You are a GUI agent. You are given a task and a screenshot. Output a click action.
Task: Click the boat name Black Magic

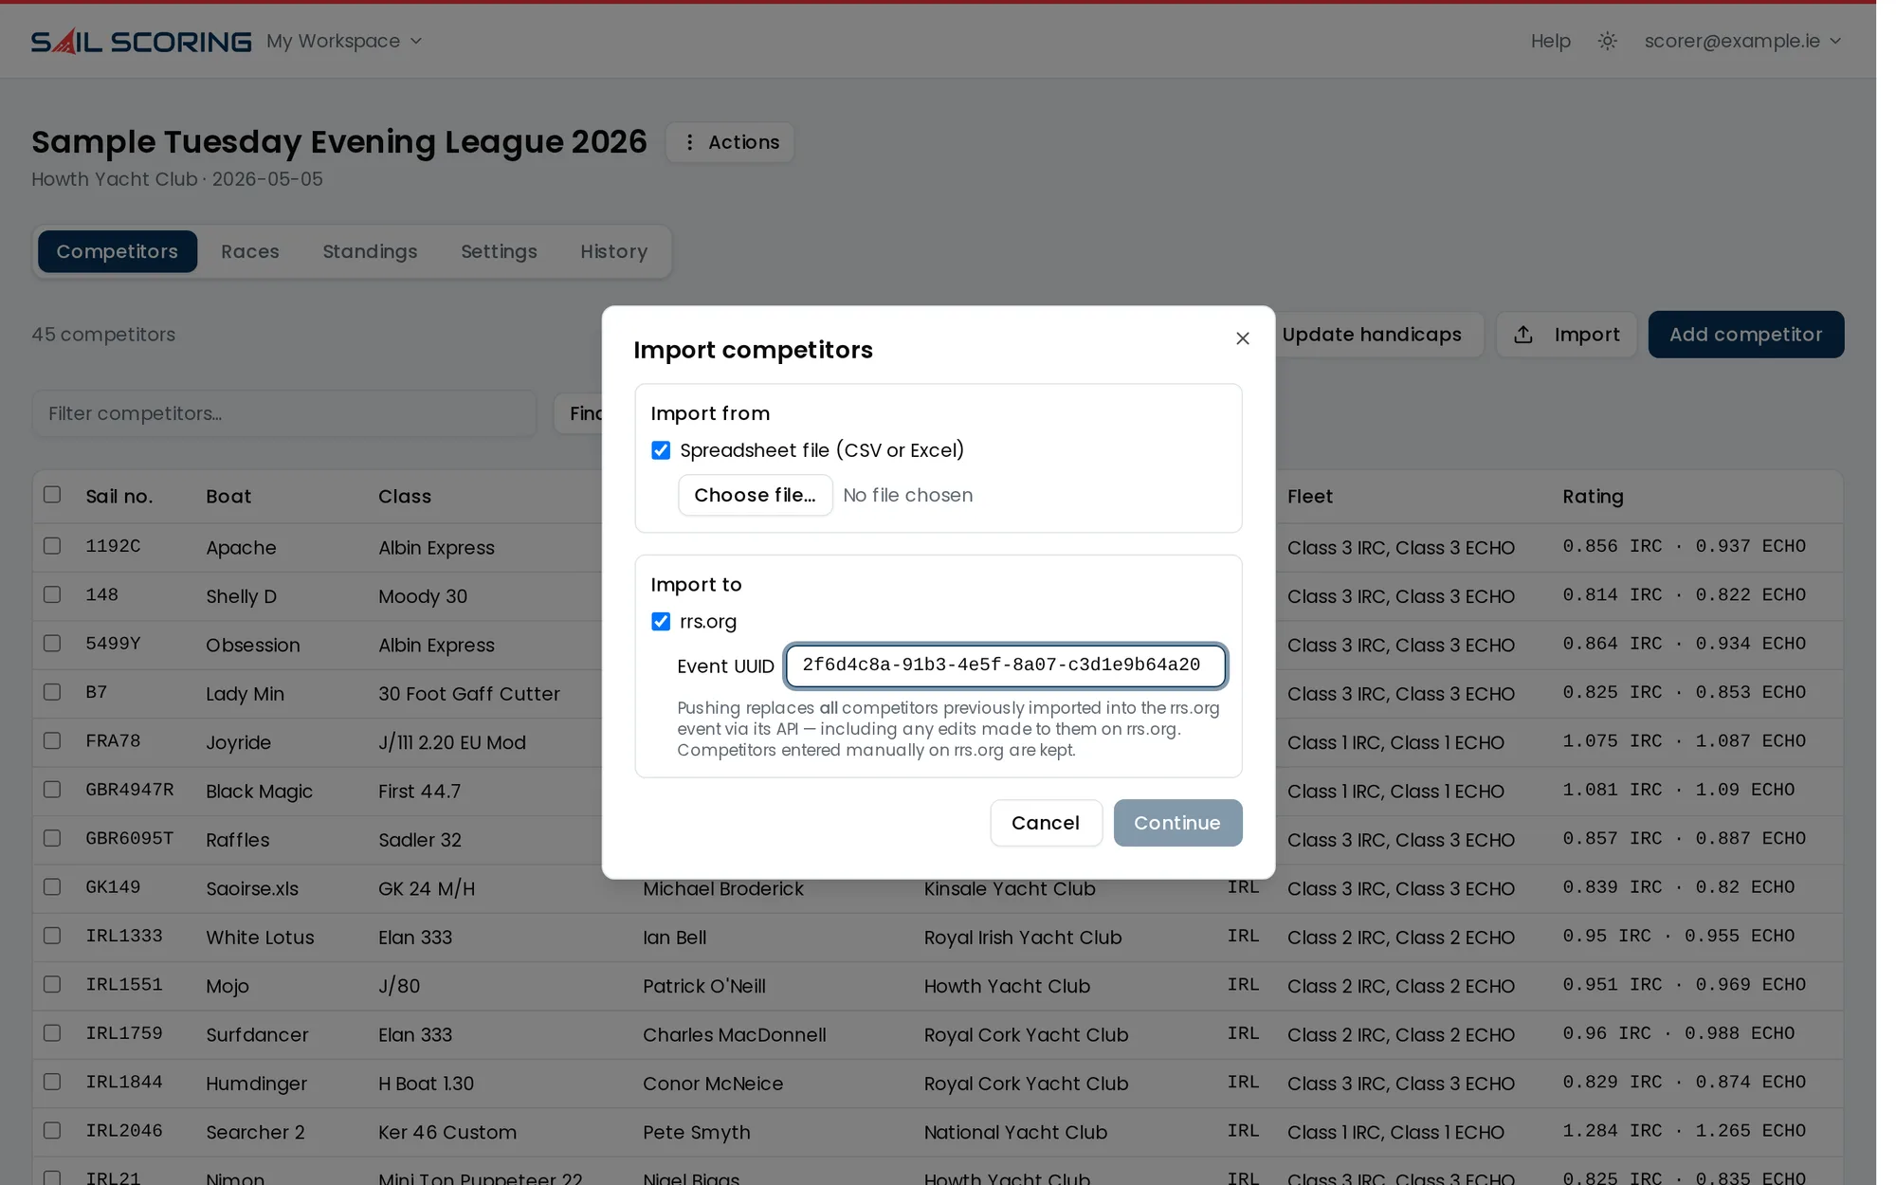coord(259,792)
